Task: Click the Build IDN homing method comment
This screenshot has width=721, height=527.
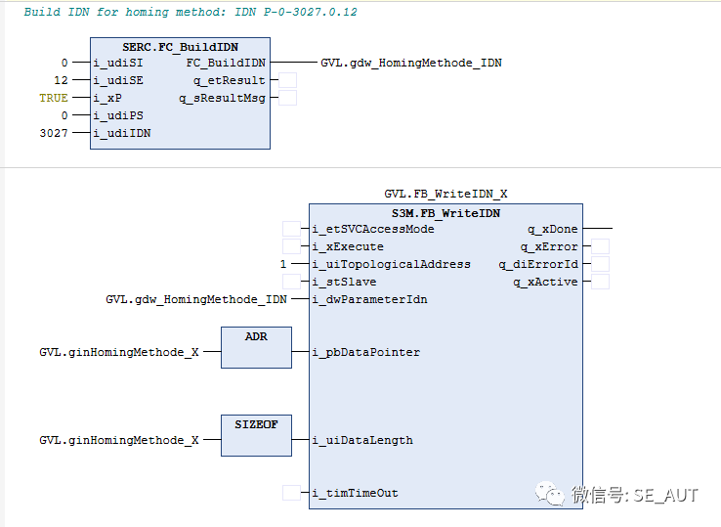Action: [190, 12]
